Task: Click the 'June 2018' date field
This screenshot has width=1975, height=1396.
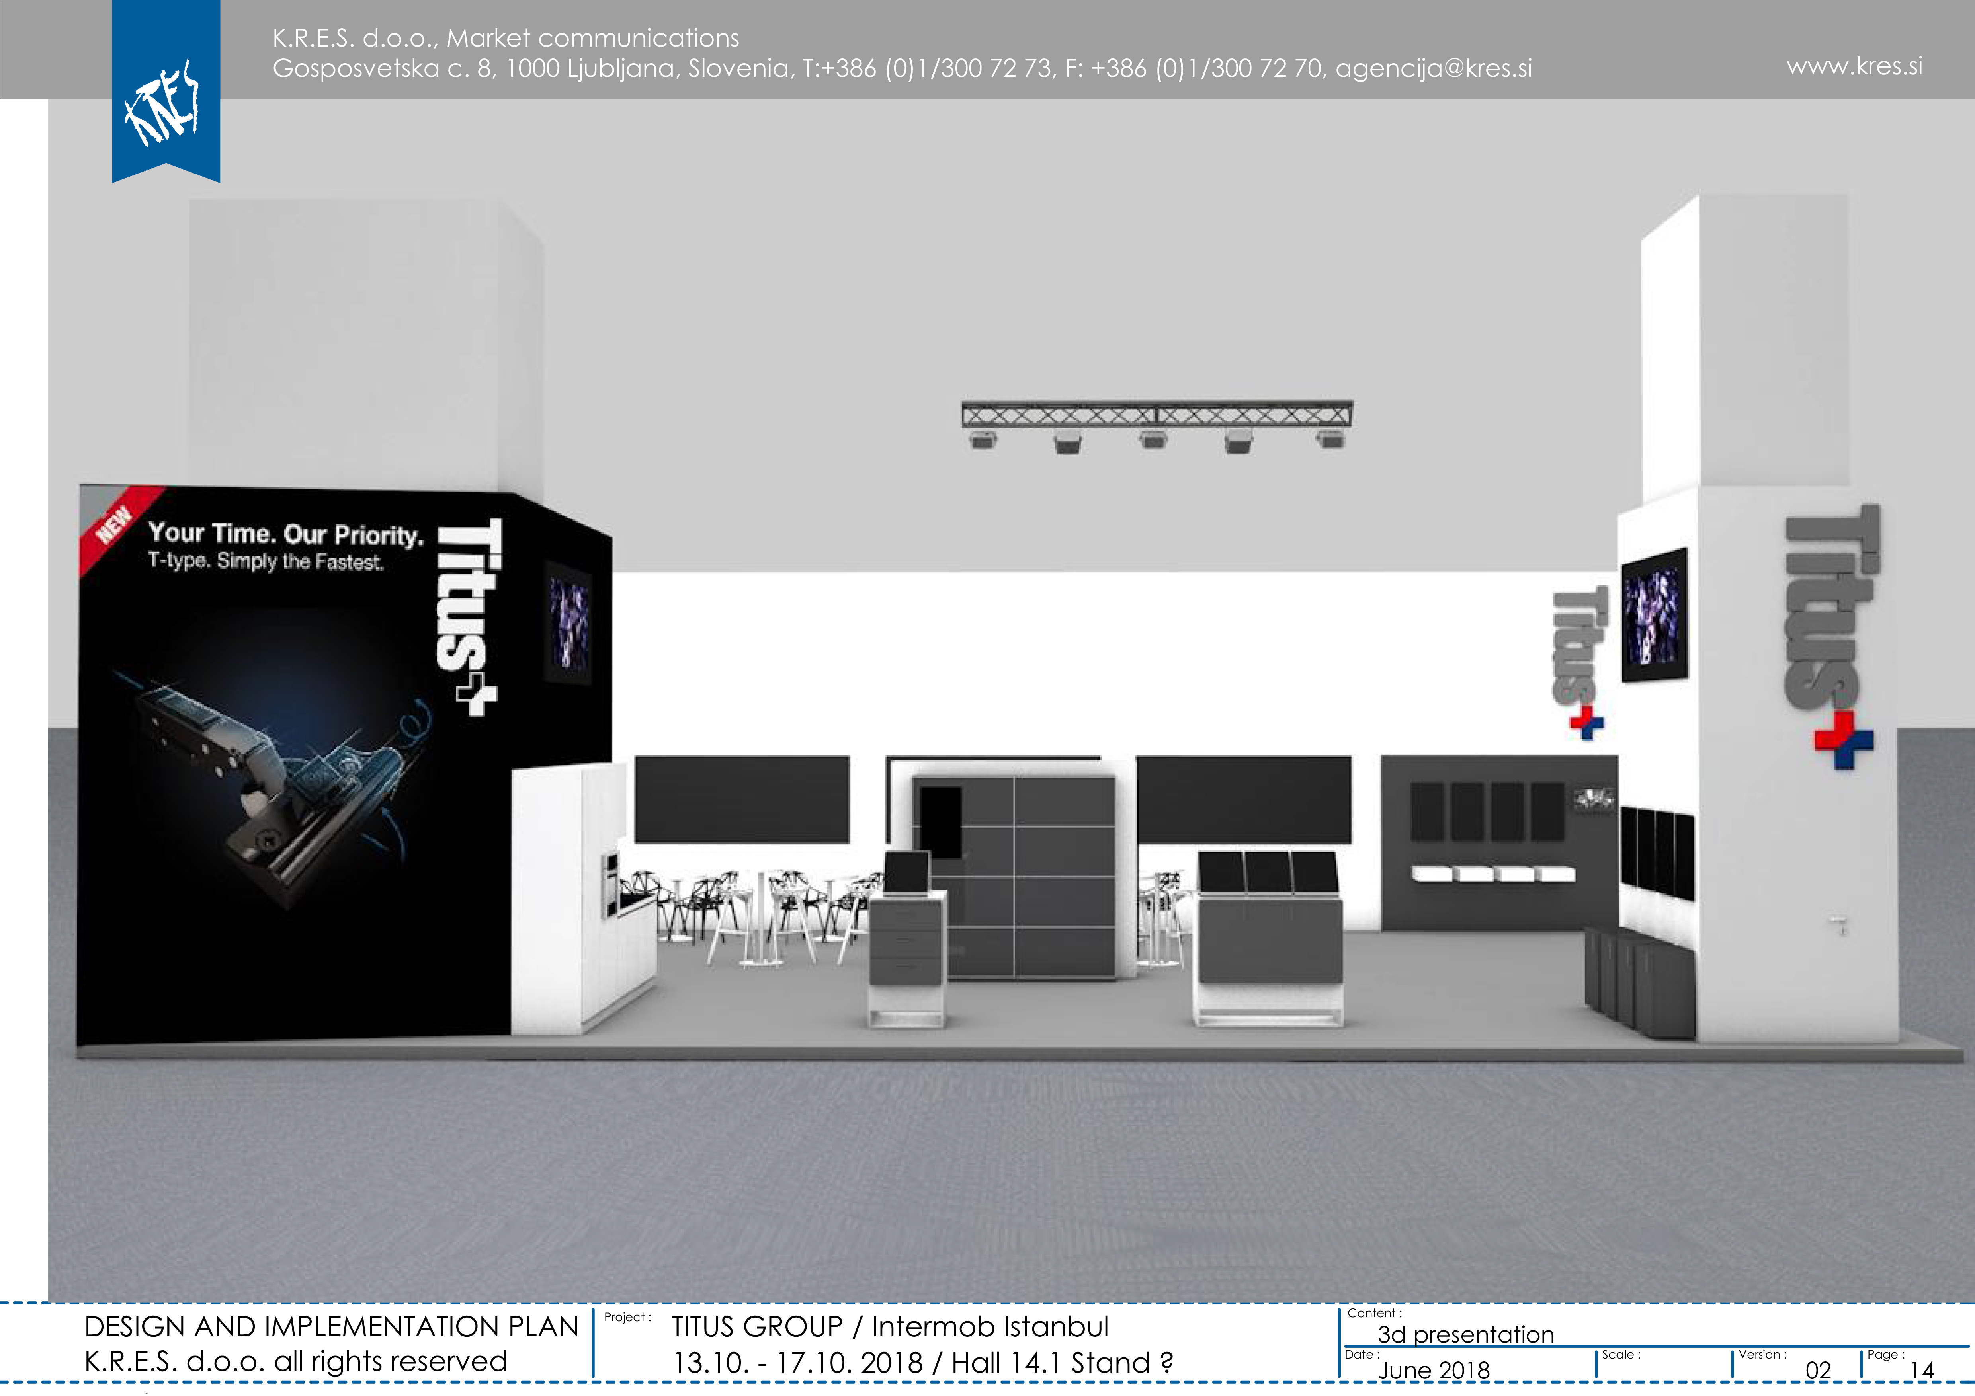Action: click(1434, 1370)
